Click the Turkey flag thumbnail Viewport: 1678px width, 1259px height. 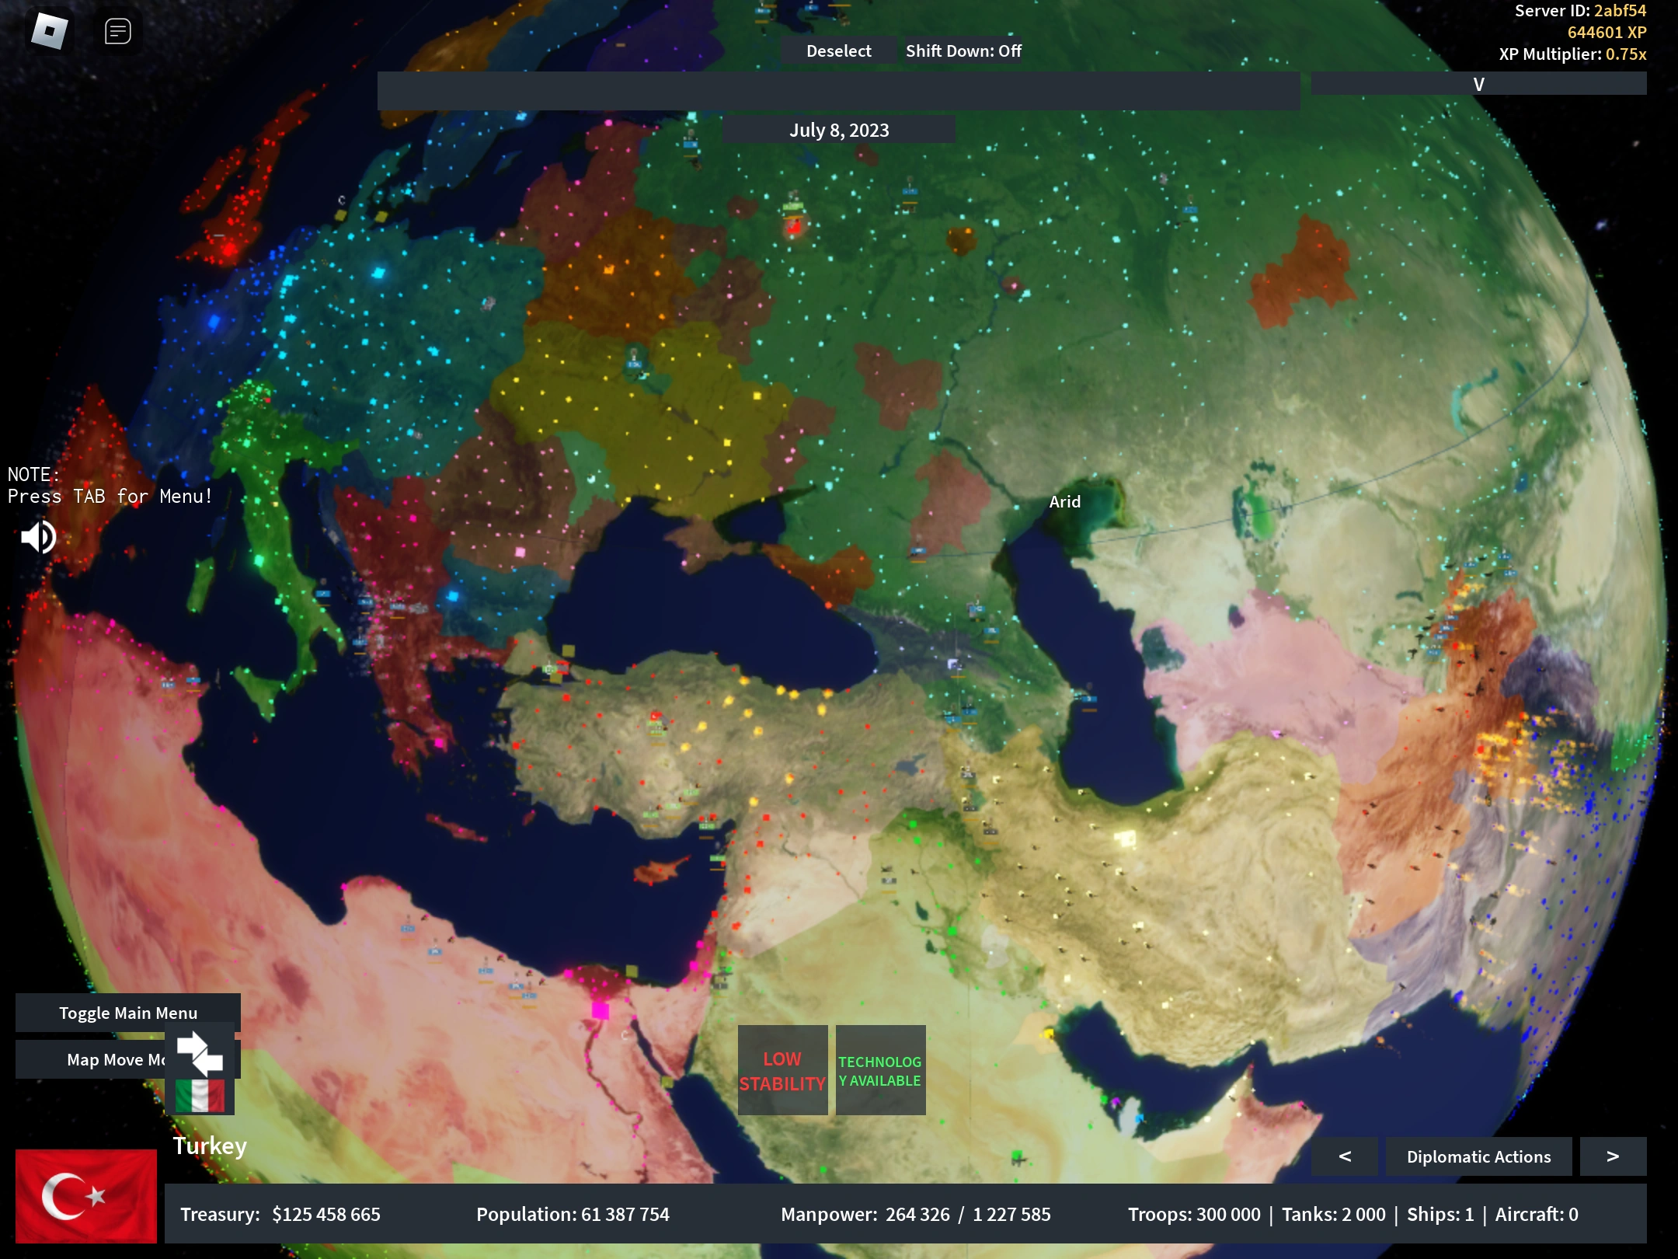pyautogui.click(x=85, y=1195)
